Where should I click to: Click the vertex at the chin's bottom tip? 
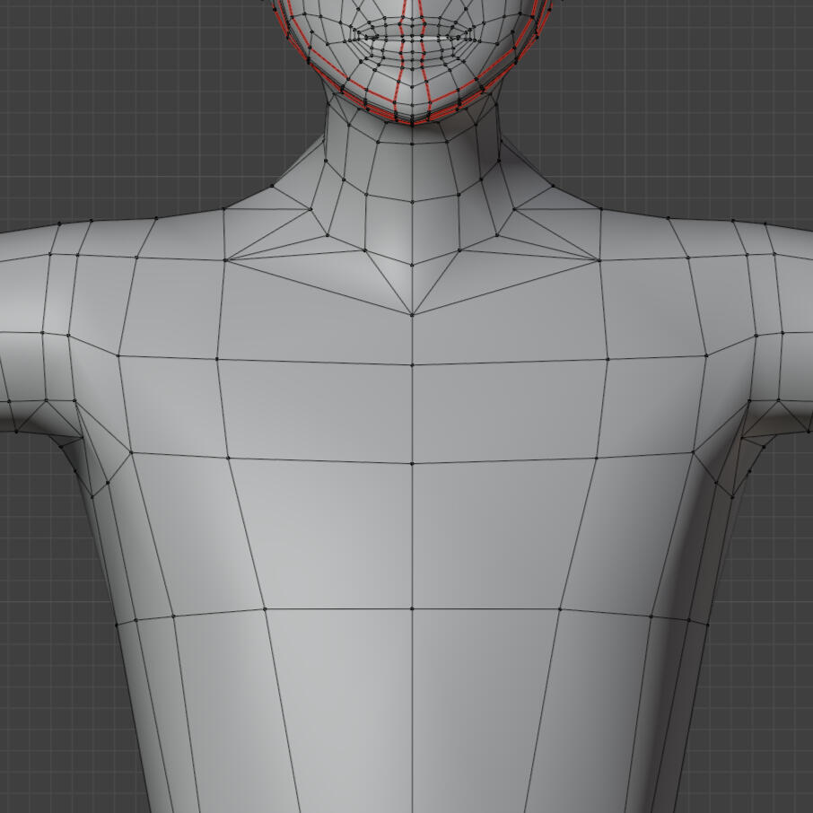tap(411, 122)
